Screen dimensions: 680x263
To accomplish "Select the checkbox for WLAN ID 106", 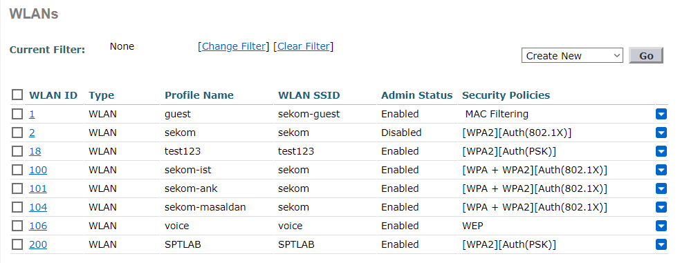I will pyautogui.click(x=17, y=226).
